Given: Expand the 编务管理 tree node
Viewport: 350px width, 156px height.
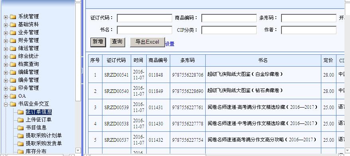Looking at the screenshot, I should coord(6,81).
